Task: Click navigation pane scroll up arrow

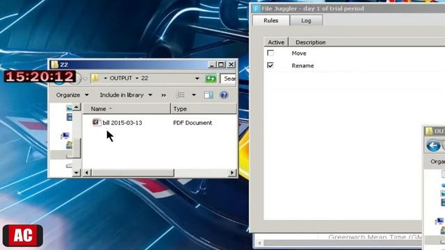Action: coord(76,108)
